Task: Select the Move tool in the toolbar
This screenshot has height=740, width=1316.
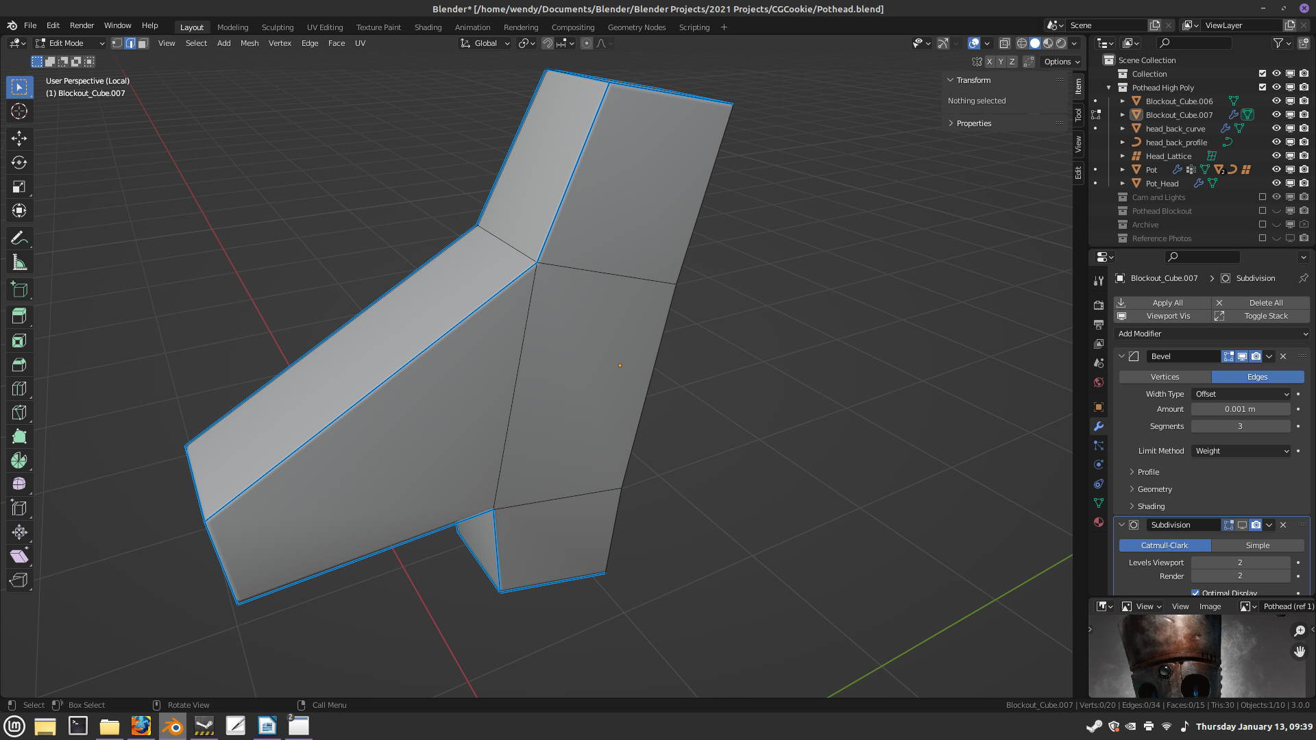Action: [x=19, y=138]
